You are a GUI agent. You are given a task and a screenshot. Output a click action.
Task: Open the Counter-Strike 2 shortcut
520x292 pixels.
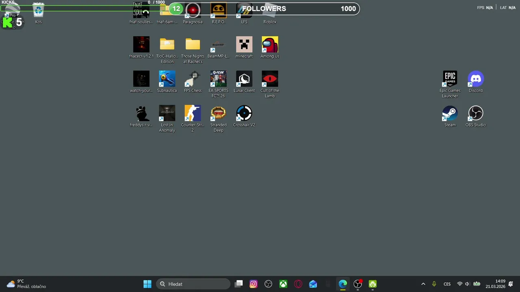tap(193, 119)
